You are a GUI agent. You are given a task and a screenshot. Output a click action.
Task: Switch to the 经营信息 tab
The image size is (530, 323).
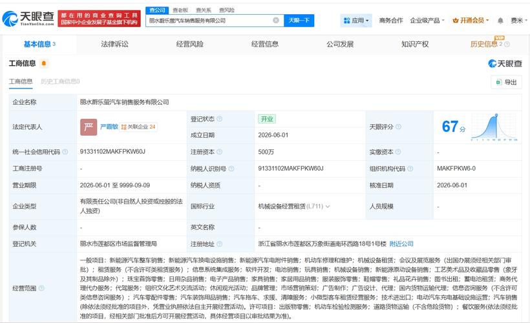tap(264, 44)
